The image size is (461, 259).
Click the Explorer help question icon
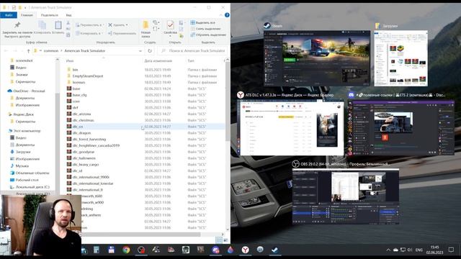click(227, 15)
